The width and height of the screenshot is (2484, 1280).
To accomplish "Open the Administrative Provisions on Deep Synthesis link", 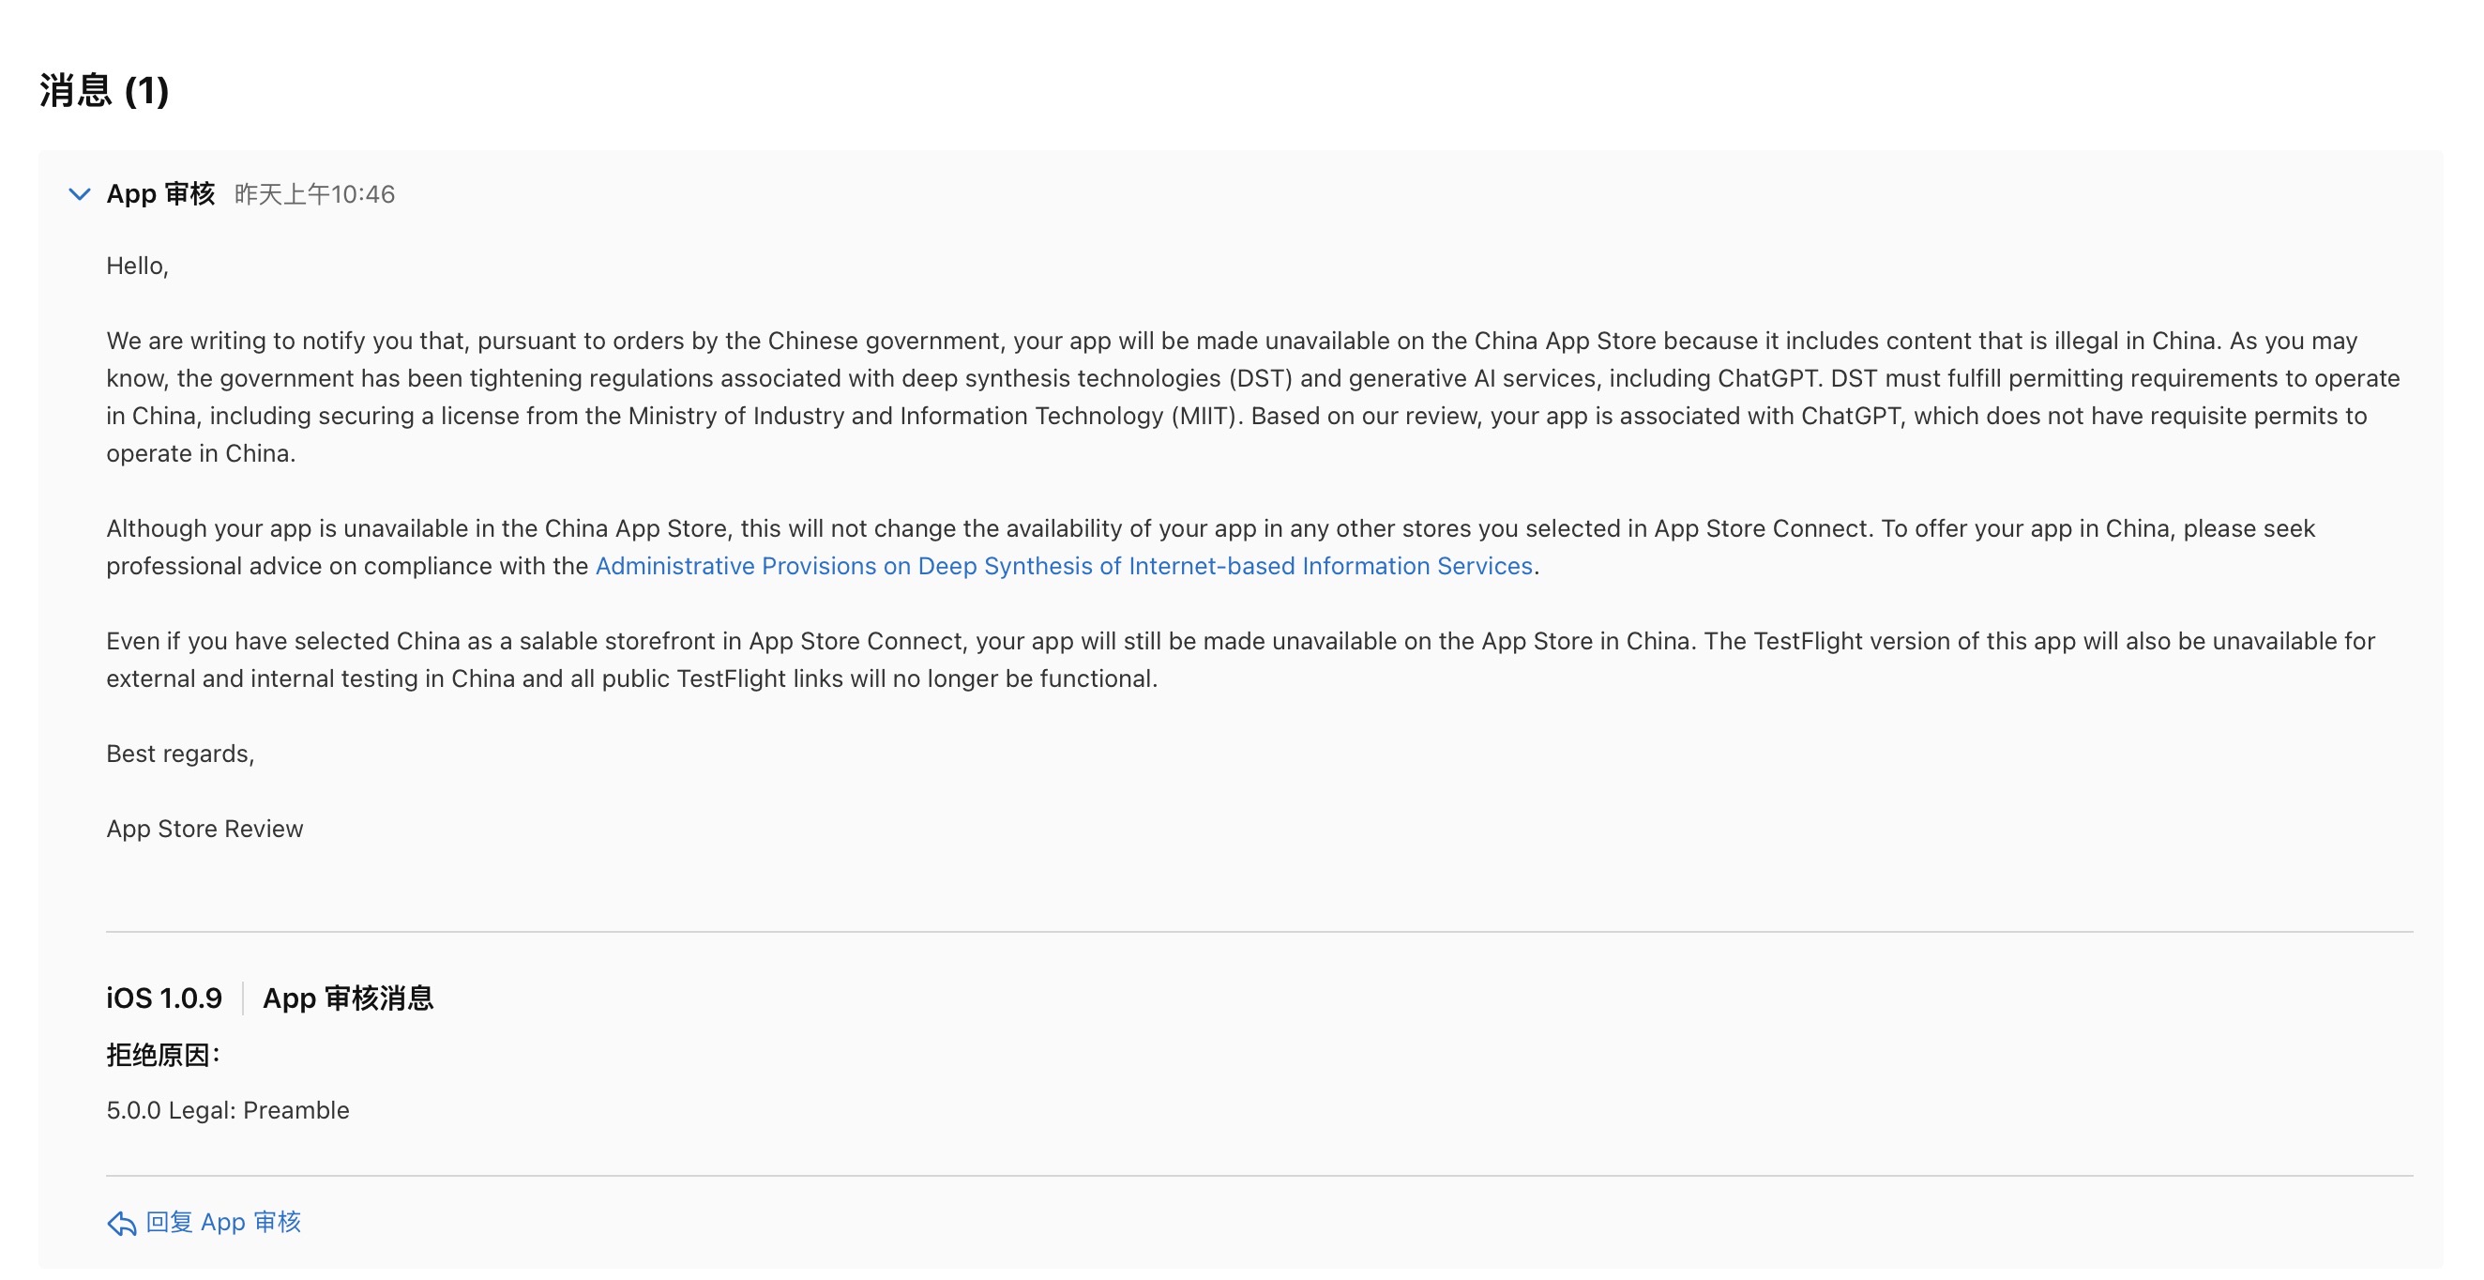I will pos(1064,566).
